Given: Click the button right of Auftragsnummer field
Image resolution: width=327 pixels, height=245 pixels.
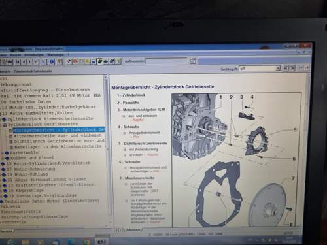Looking at the screenshot, I should click(193, 61).
